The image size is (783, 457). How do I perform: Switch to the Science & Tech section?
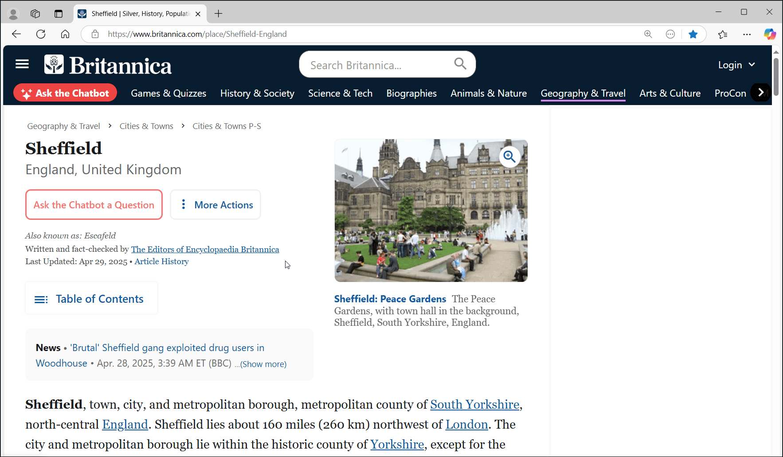coord(340,93)
